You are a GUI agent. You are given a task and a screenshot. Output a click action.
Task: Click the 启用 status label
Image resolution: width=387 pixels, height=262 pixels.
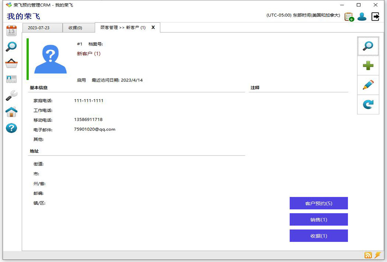(81, 80)
